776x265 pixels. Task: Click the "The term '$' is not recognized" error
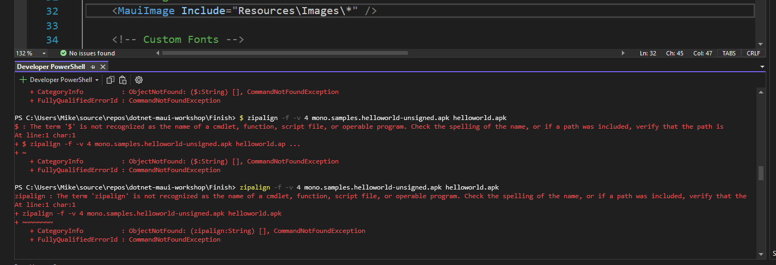coord(369,127)
